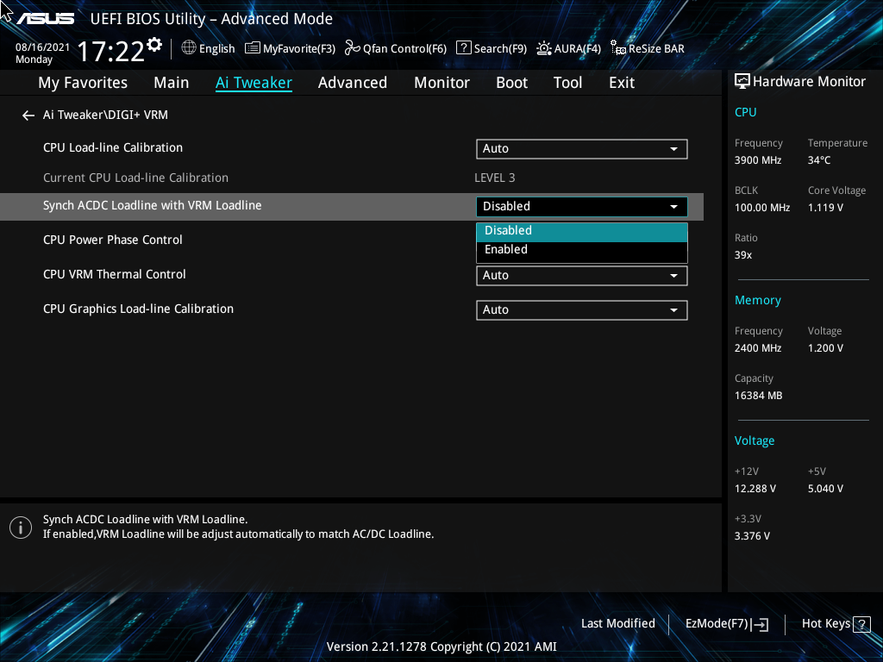Click the Search(F9) label
This screenshot has height=662, width=883.
coord(500,49)
